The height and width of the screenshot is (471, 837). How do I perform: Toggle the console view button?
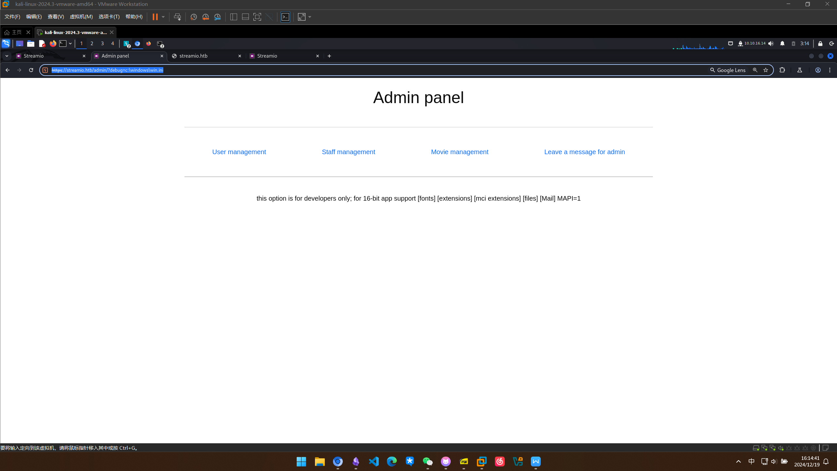(x=285, y=17)
